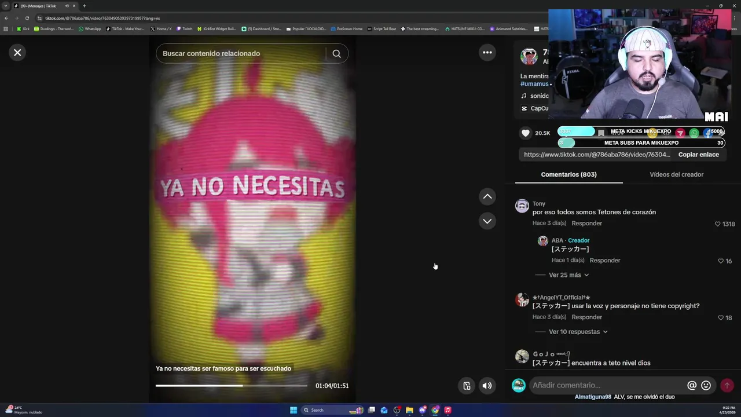Close the TikTok video viewer
Viewport: 741px width, 417px height.
17,53
